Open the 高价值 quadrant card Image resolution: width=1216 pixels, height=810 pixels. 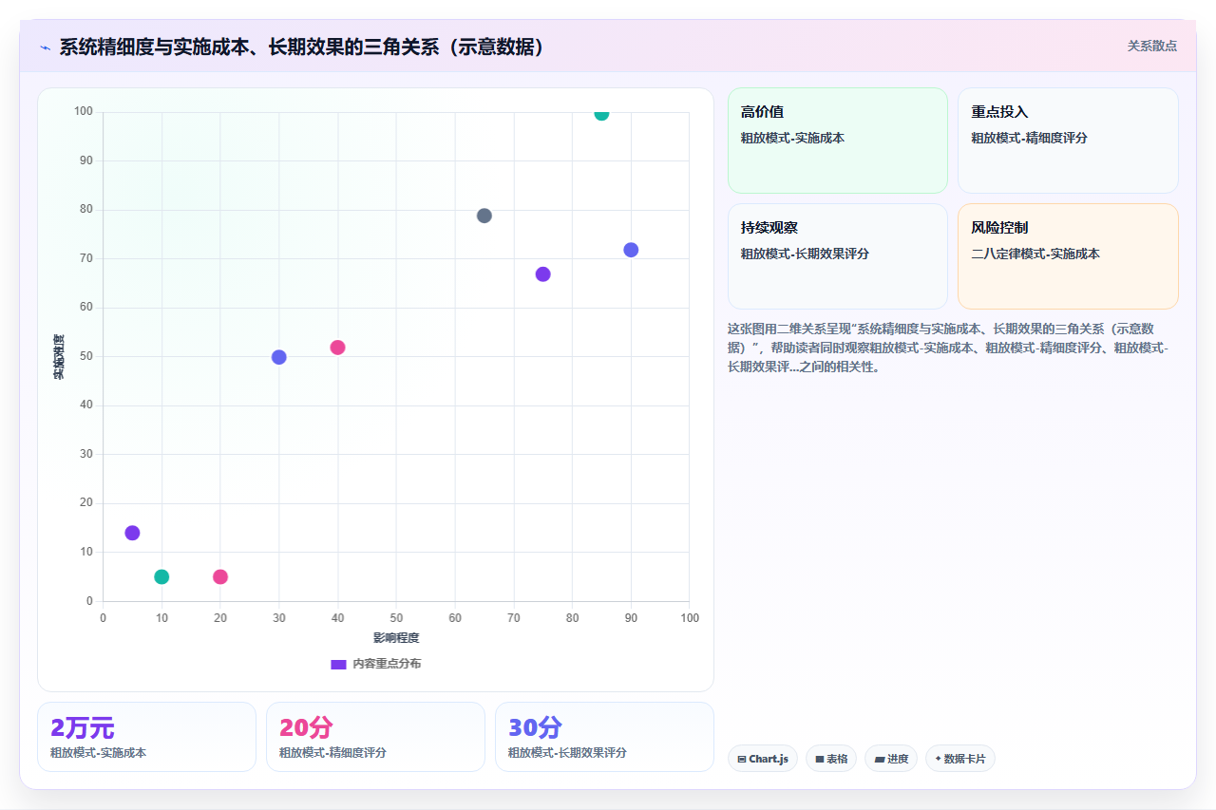click(x=838, y=141)
